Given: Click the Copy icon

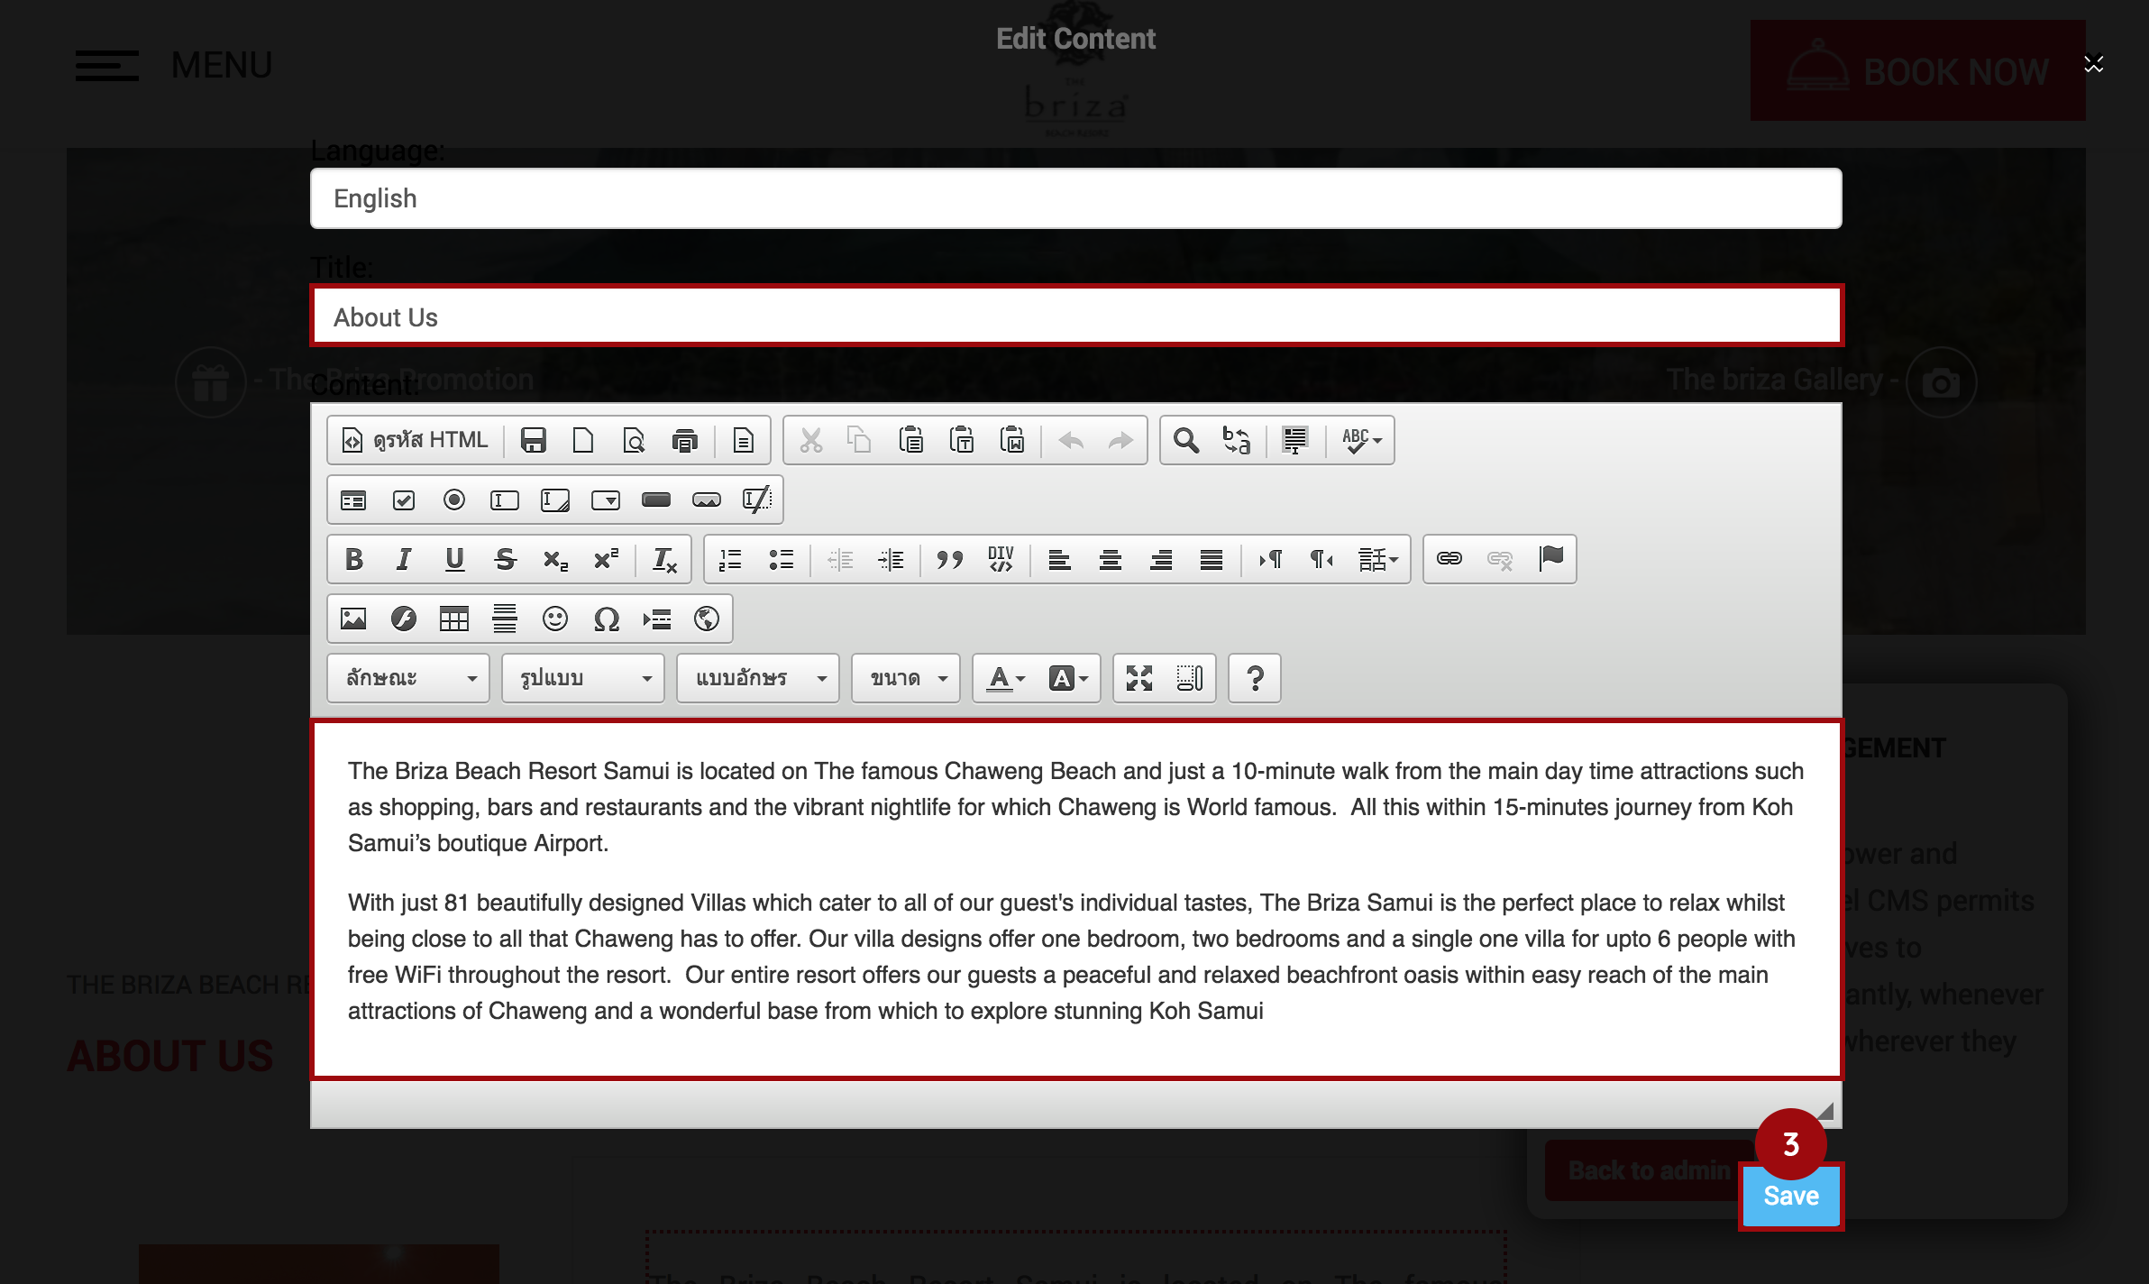Looking at the screenshot, I should [861, 440].
